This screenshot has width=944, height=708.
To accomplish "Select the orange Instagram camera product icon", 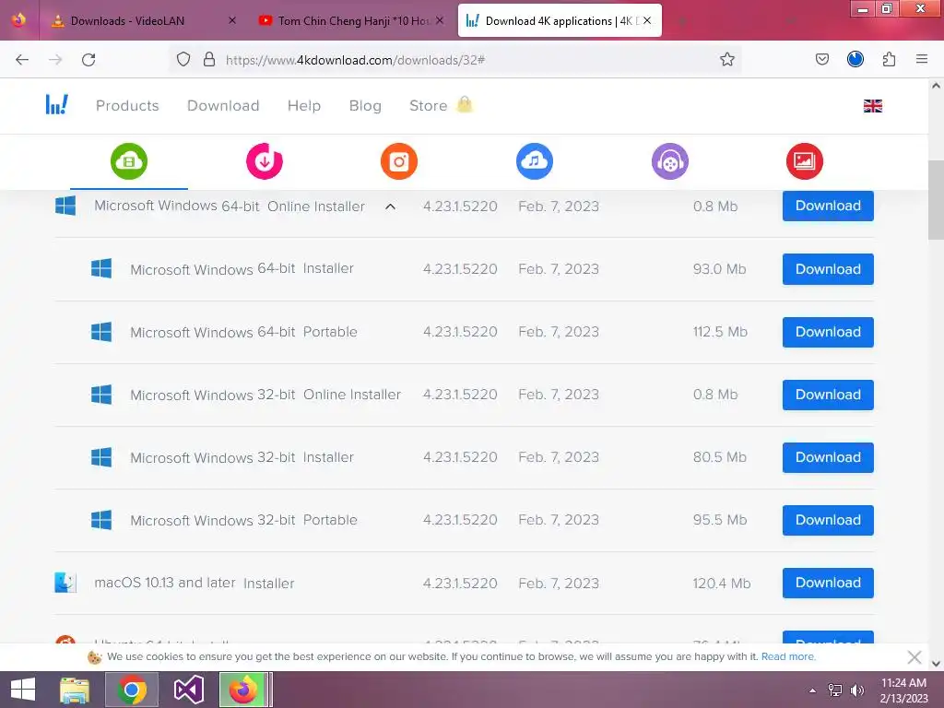I will [x=399, y=161].
